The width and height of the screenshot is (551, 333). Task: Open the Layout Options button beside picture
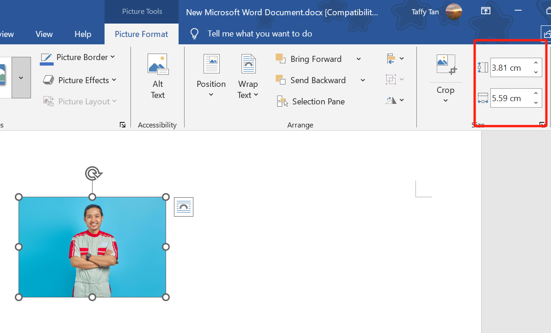[184, 207]
